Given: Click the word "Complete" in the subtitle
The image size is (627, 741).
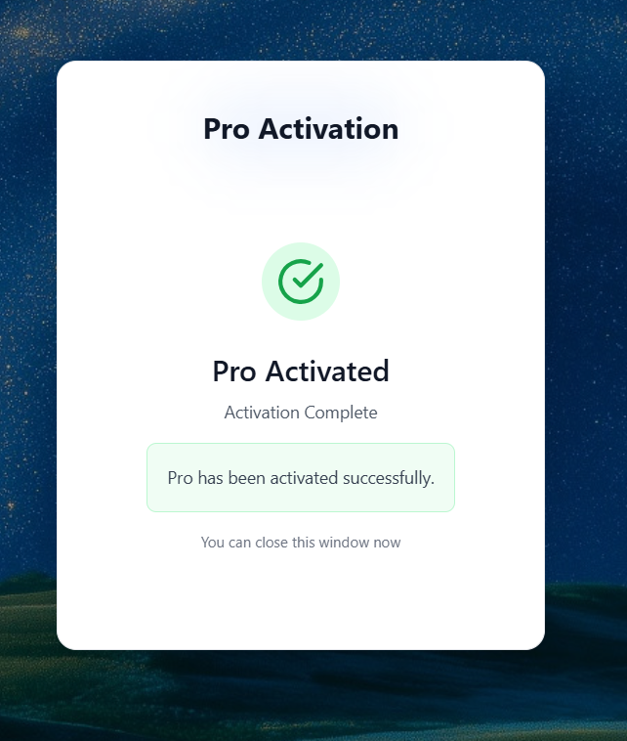Looking at the screenshot, I should click(x=341, y=413).
